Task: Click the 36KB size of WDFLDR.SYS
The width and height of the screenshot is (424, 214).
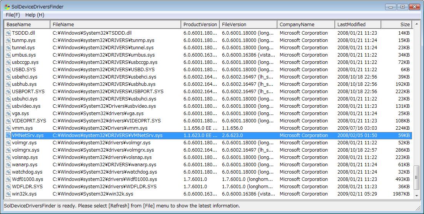Action: click(404, 186)
